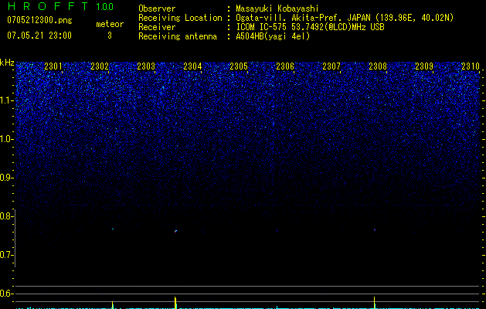This screenshot has width=486, height=309.
Task: Click the A504HB(yagi 4el) antenna text
Action: point(273,36)
